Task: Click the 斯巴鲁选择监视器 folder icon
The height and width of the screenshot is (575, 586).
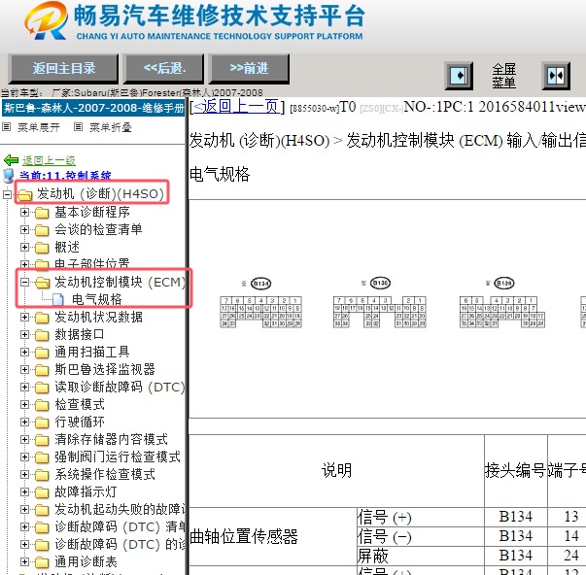Action: pos(42,370)
